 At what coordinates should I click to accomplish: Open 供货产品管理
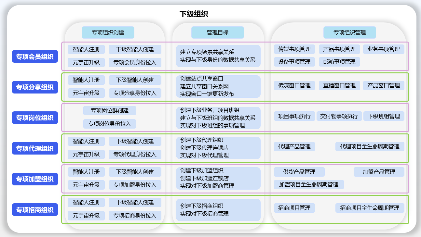point(299,172)
